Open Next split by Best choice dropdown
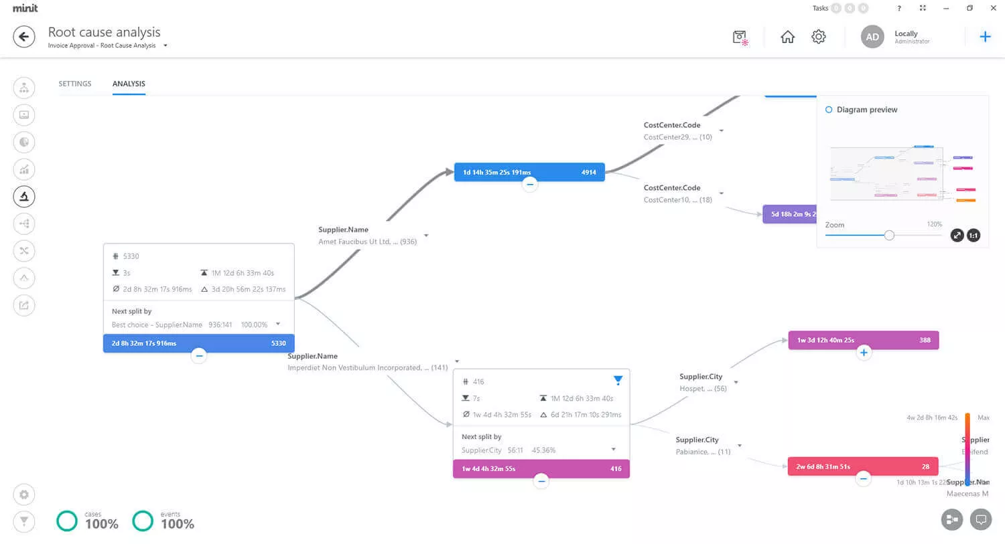 [x=278, y=324]
